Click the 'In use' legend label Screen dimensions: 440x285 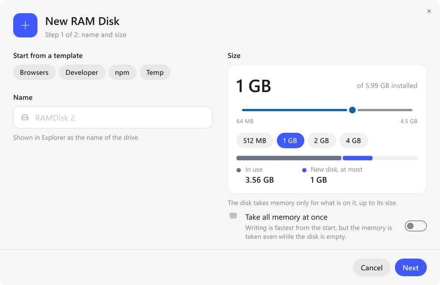[x=254, y=169]
